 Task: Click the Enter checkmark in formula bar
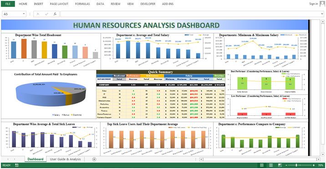[x=46, y=14]
